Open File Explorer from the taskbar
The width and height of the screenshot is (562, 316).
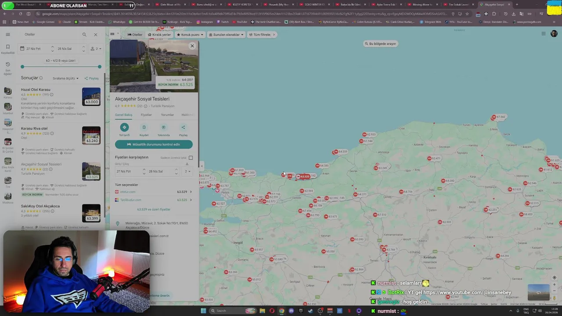tap(262, 311)
